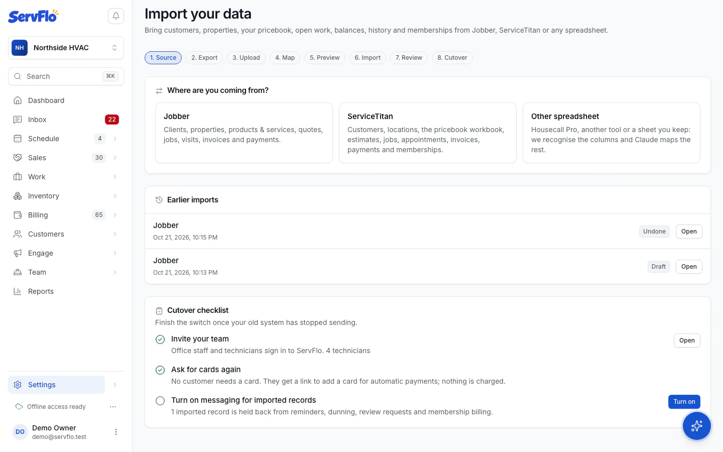Go to the 8. Cutover step
The width and height of the screenshot is (723, 452).
pos(452,58)
